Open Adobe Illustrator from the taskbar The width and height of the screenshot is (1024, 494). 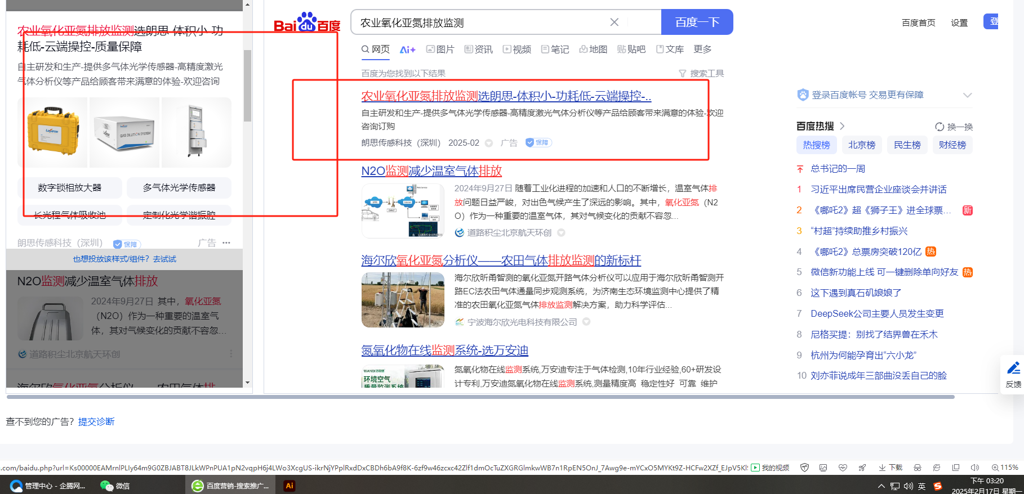pyautogui.click(x=290, y=486)
